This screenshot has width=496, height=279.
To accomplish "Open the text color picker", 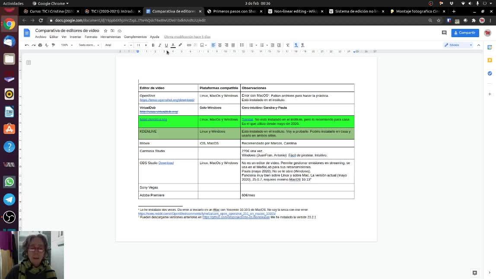I will 173,45.
